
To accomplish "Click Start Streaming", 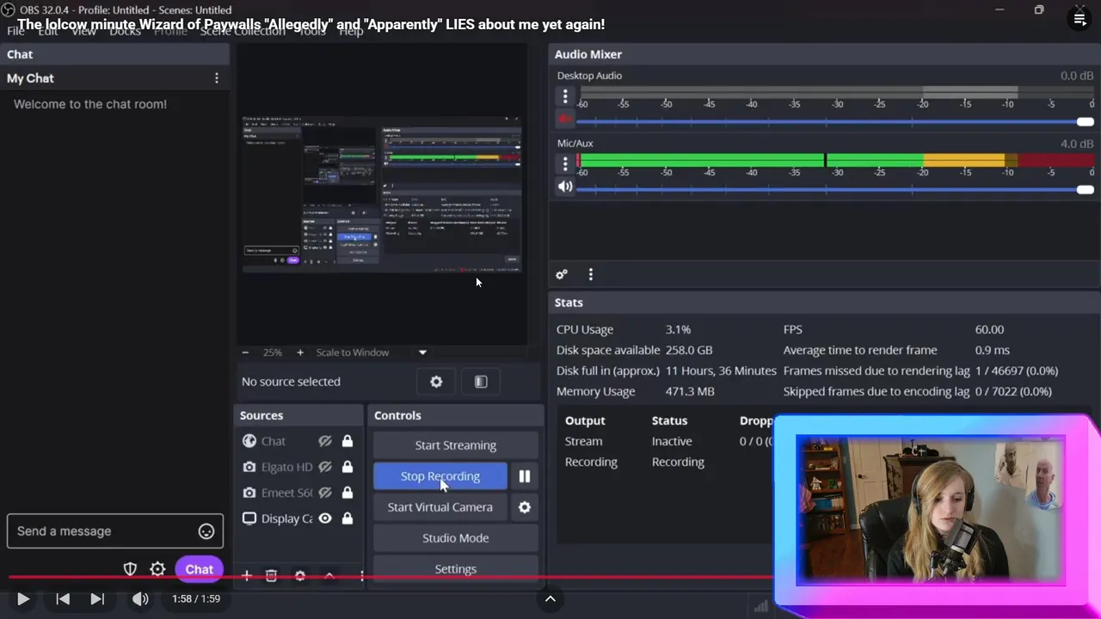I will click(456, 445).
